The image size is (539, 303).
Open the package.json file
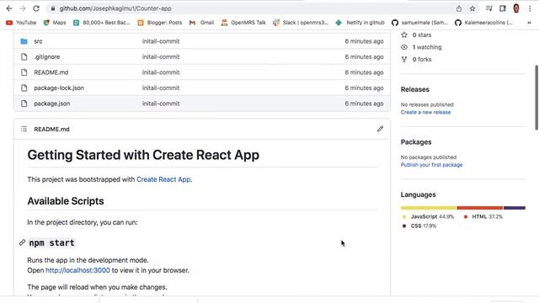click(x=52, y=104)
